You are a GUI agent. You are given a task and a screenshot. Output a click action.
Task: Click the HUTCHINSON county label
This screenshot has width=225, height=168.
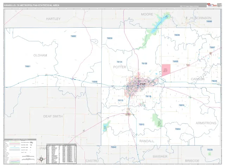pyautogui.click(x=201, y=18)
